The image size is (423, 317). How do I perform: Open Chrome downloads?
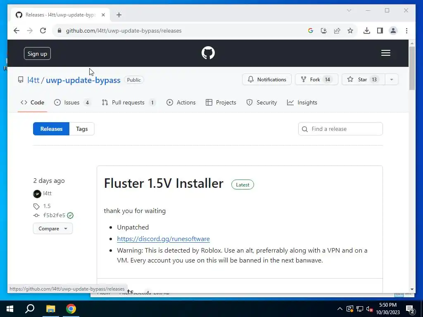point(367,31)
